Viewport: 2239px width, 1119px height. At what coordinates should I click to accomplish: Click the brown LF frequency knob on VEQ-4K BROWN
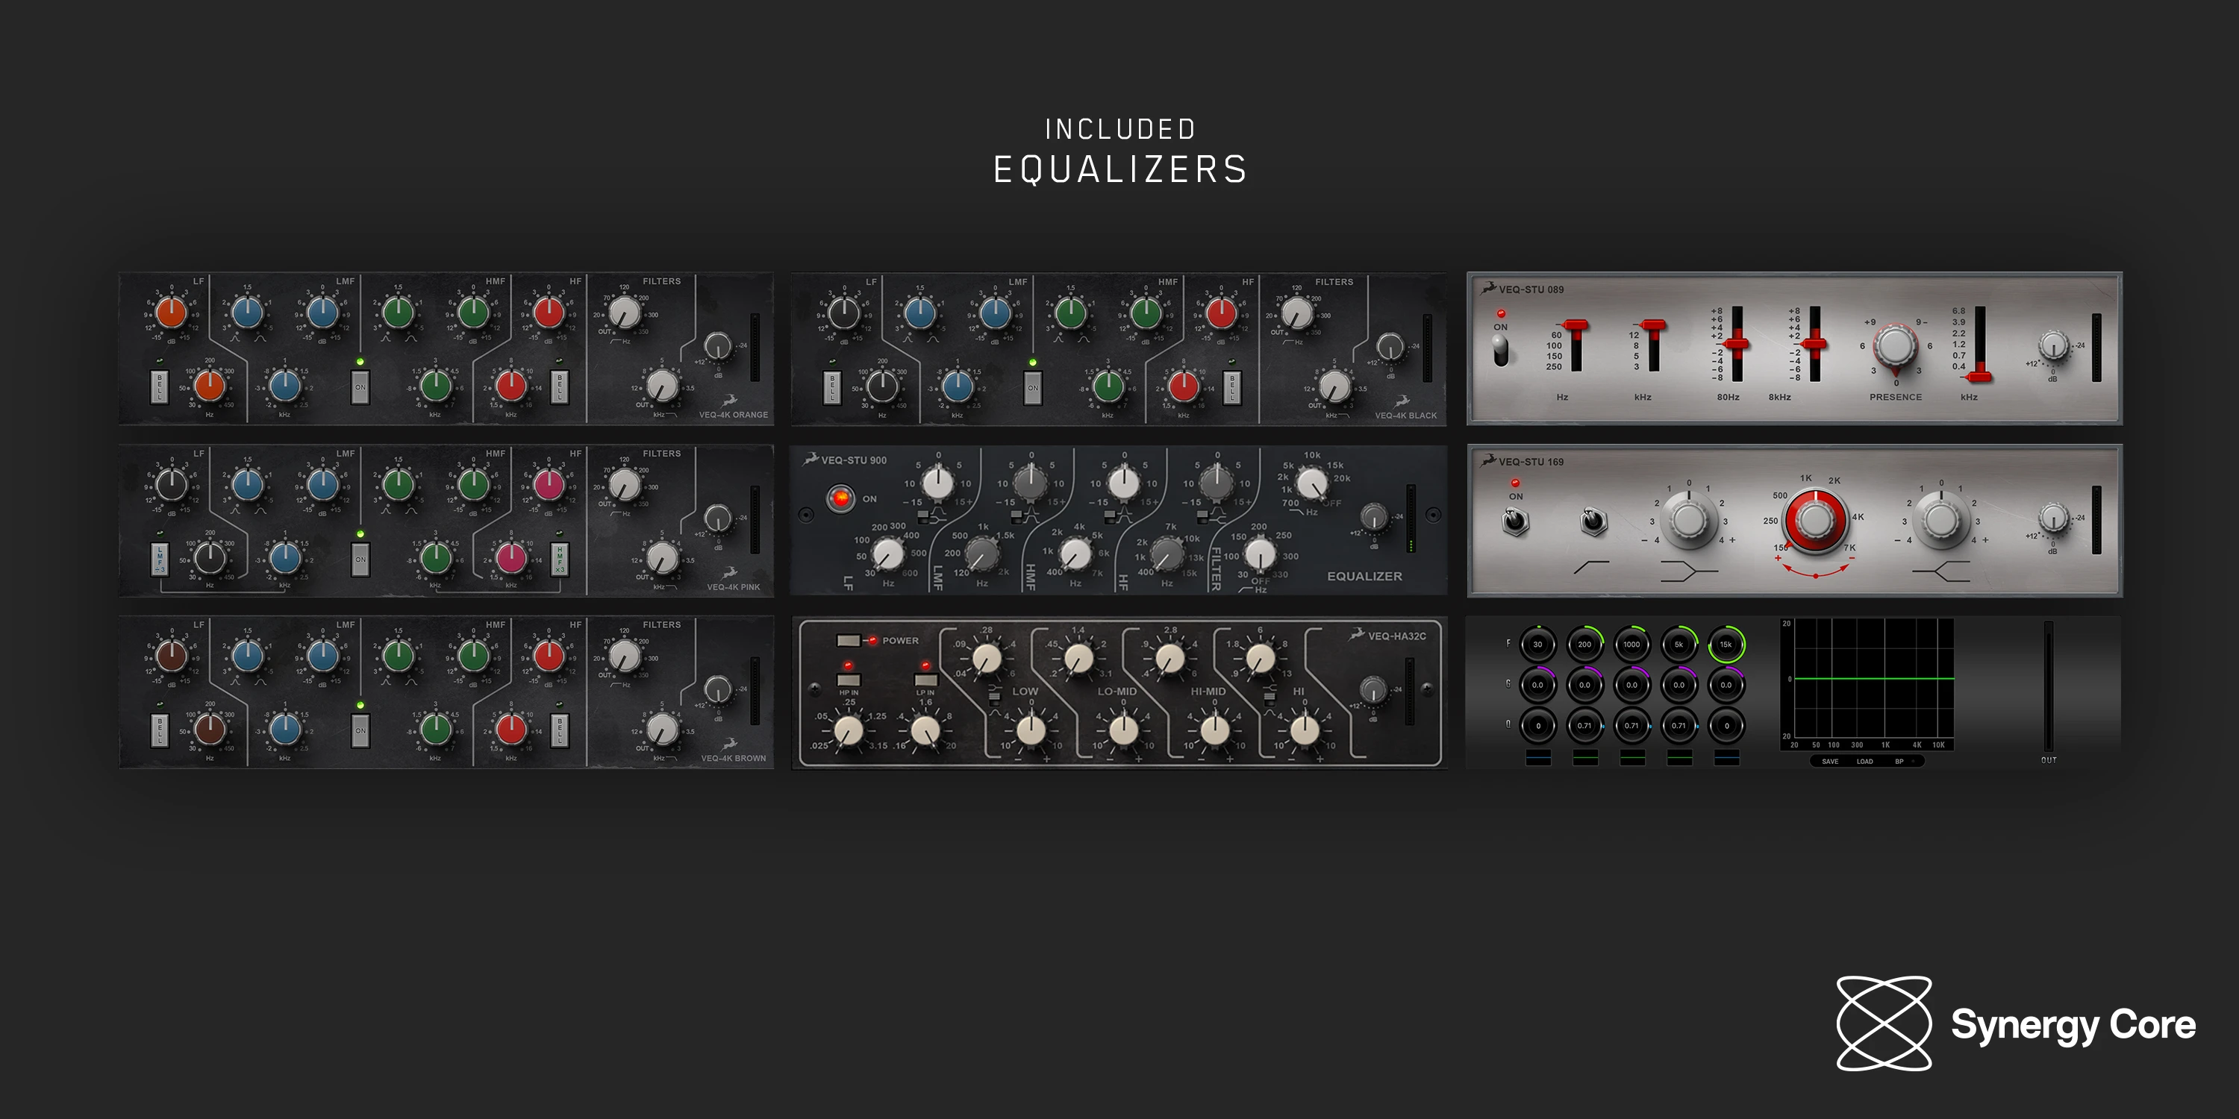210,728
